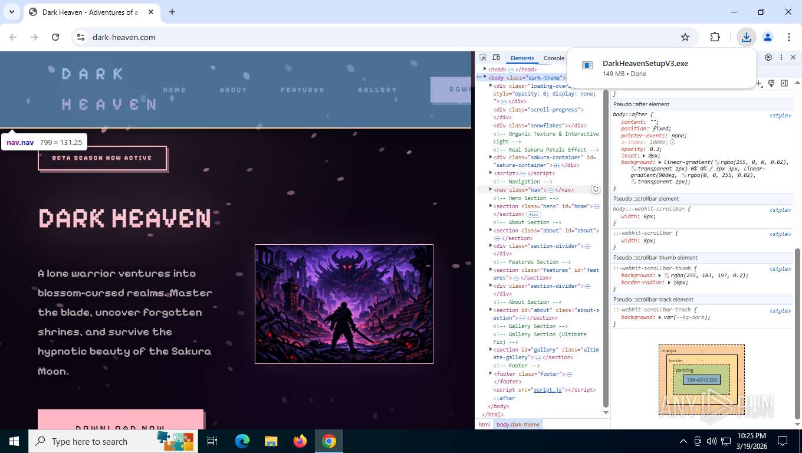Open style link for scrollbar-track rule
The image size is (802, 453).
pyautogui.click(x=780, y=311)
